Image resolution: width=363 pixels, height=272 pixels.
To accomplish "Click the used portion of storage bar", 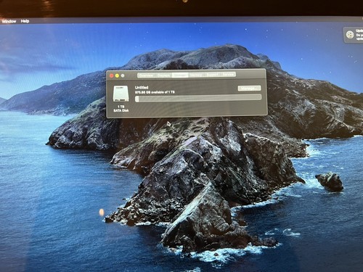I will [x=137, y=99].
